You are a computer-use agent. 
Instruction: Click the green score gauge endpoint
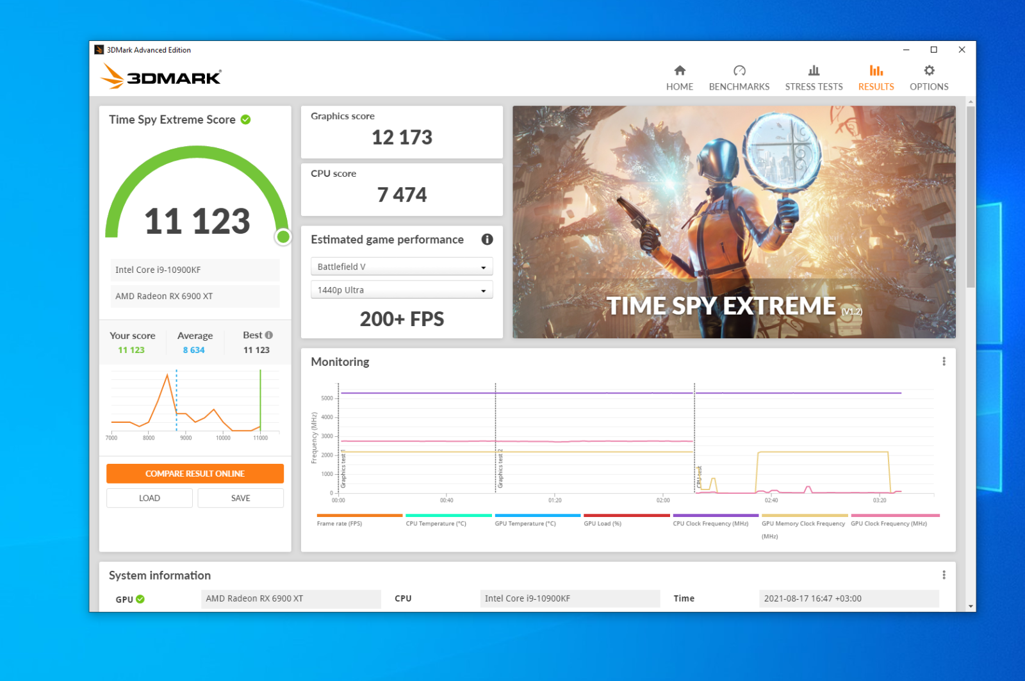(283, 237)
